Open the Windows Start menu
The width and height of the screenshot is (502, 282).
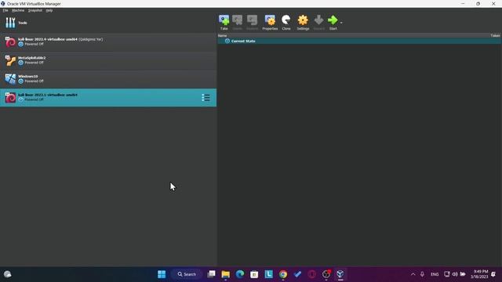[162, 274]
